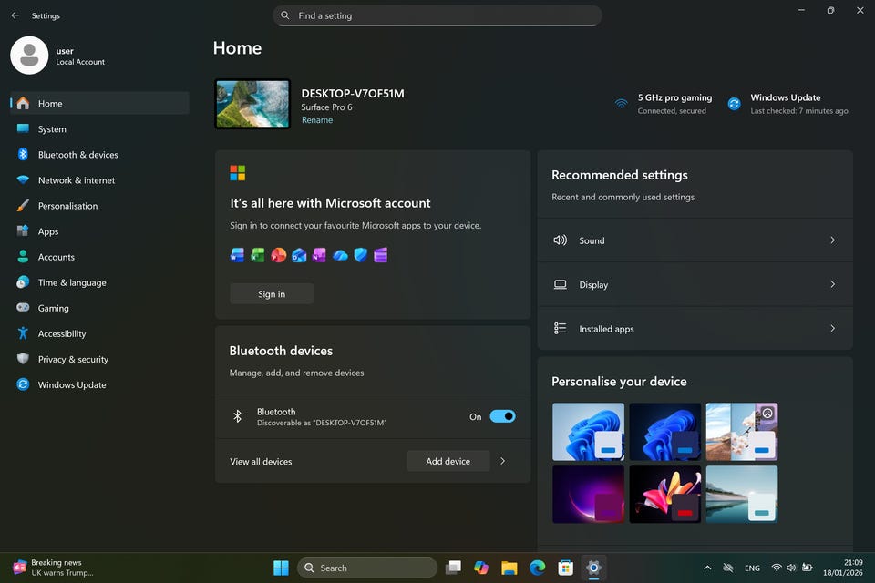875x583 pixels.
Task: Open Privacy & security shield icon
Action: 23,359
